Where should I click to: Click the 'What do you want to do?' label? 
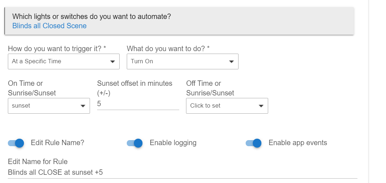click(168, 49)
